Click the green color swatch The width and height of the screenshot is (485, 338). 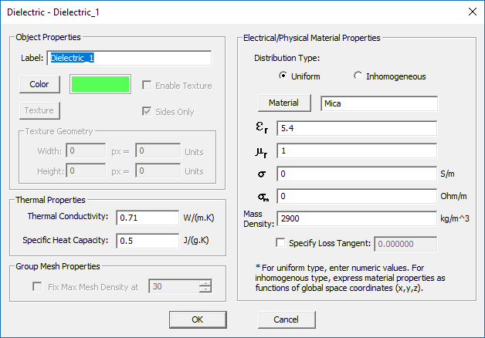(100, 84)
